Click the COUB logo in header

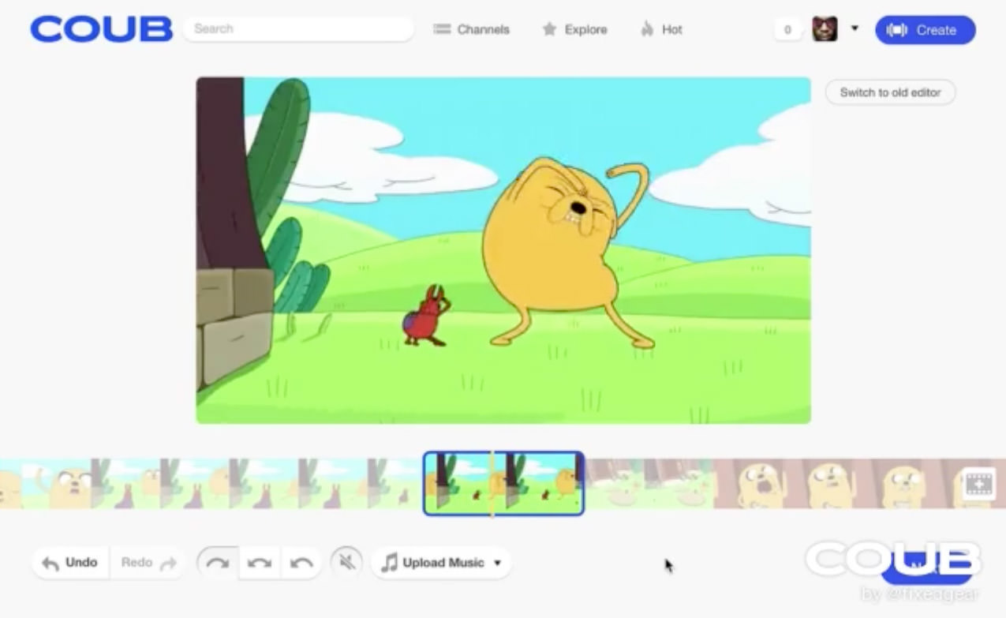101,30
